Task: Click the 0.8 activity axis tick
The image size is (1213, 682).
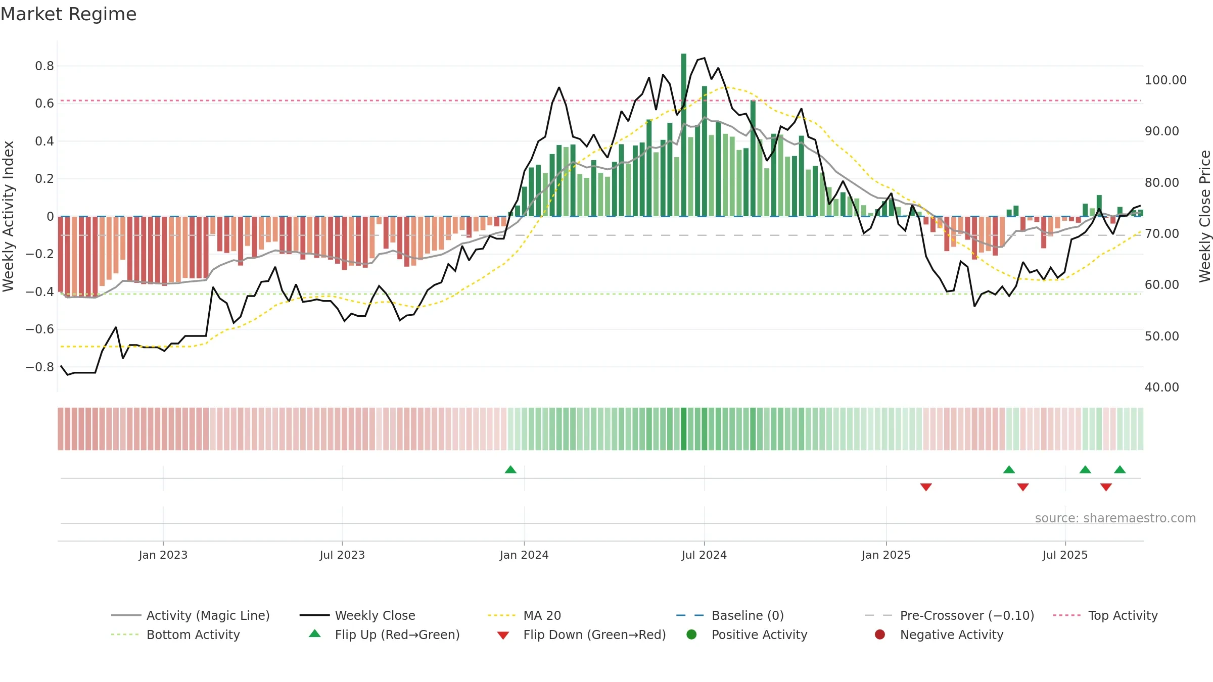Action: click(x=44, y=66)
